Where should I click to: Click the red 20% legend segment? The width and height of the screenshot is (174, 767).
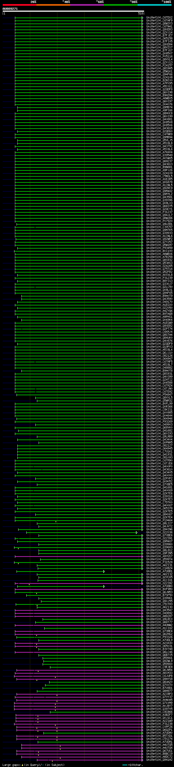click(20, 5)
